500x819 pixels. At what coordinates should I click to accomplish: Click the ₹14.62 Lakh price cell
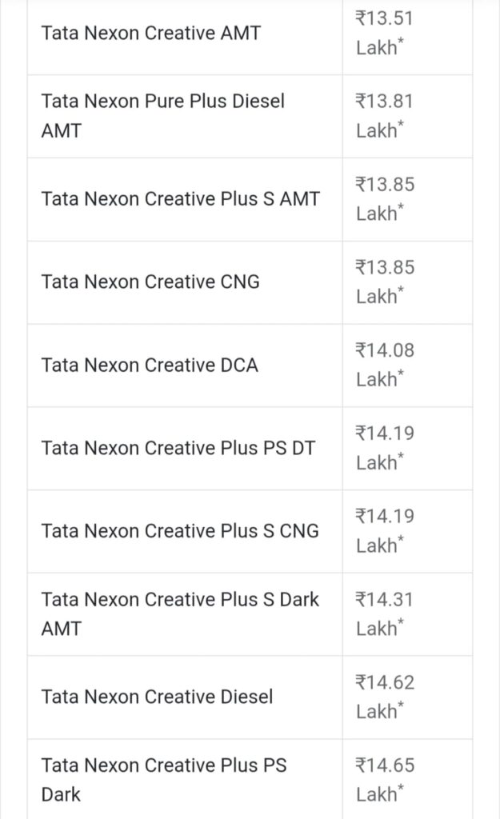[385, 697]
